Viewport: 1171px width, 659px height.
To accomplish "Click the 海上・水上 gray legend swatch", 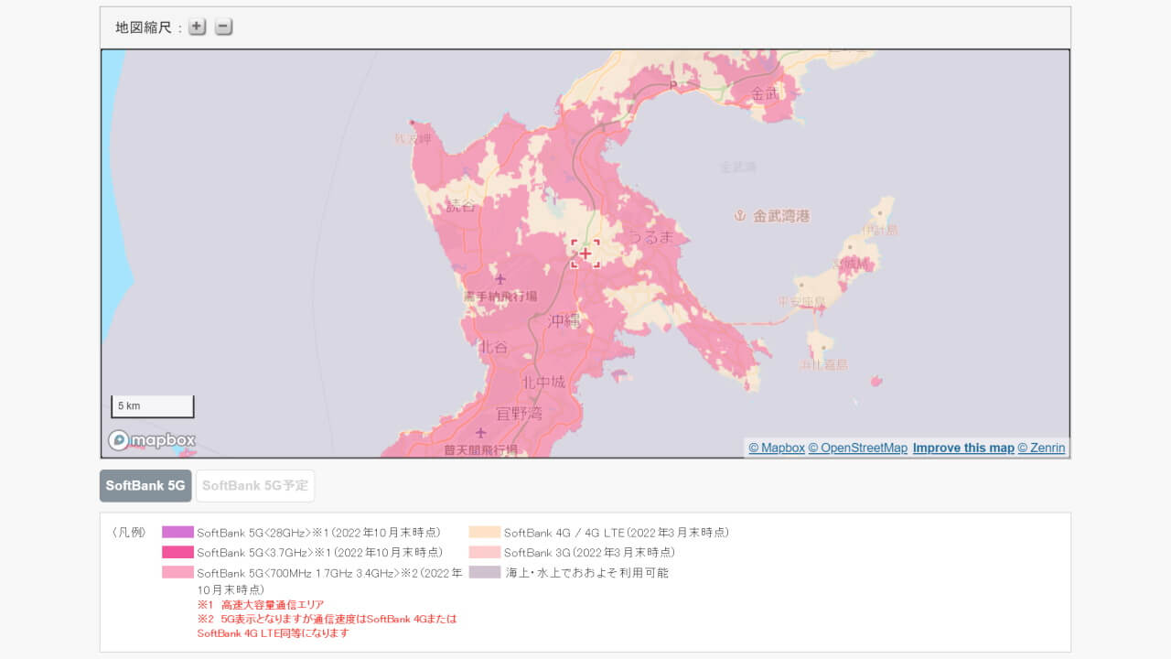I will [485, 572].
